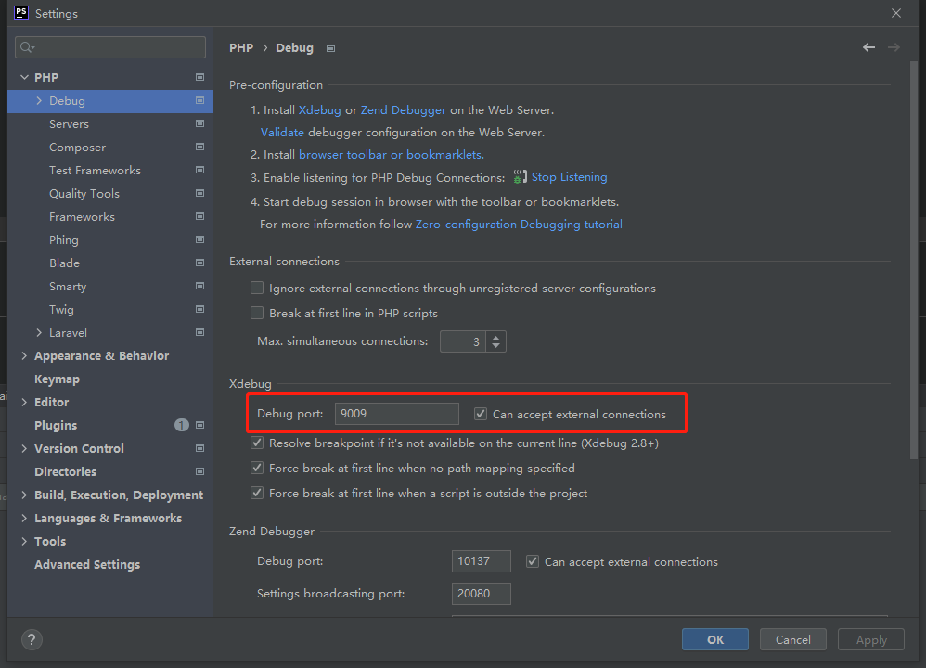Click Stop Listening link
Screen dimensions: 926x668
(x=570, y=177)
